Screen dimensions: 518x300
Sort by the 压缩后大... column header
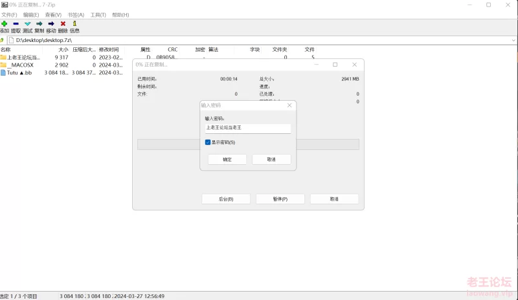[x=84, y=50]
